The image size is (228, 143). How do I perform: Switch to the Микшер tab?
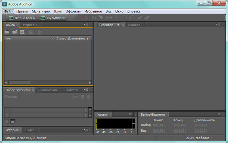(x=134, y=25)
